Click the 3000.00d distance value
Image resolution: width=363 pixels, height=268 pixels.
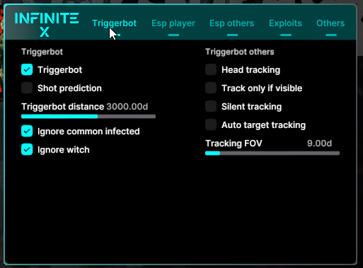(127, 107)
